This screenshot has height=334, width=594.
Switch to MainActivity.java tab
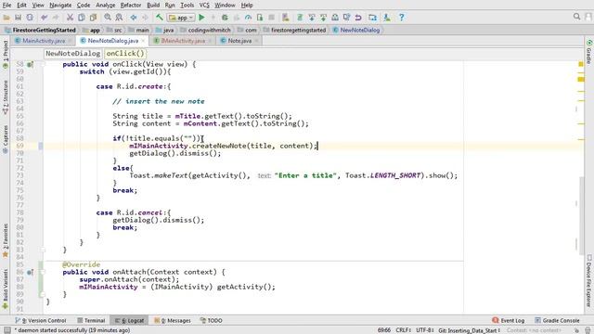[x=44, y=41]
